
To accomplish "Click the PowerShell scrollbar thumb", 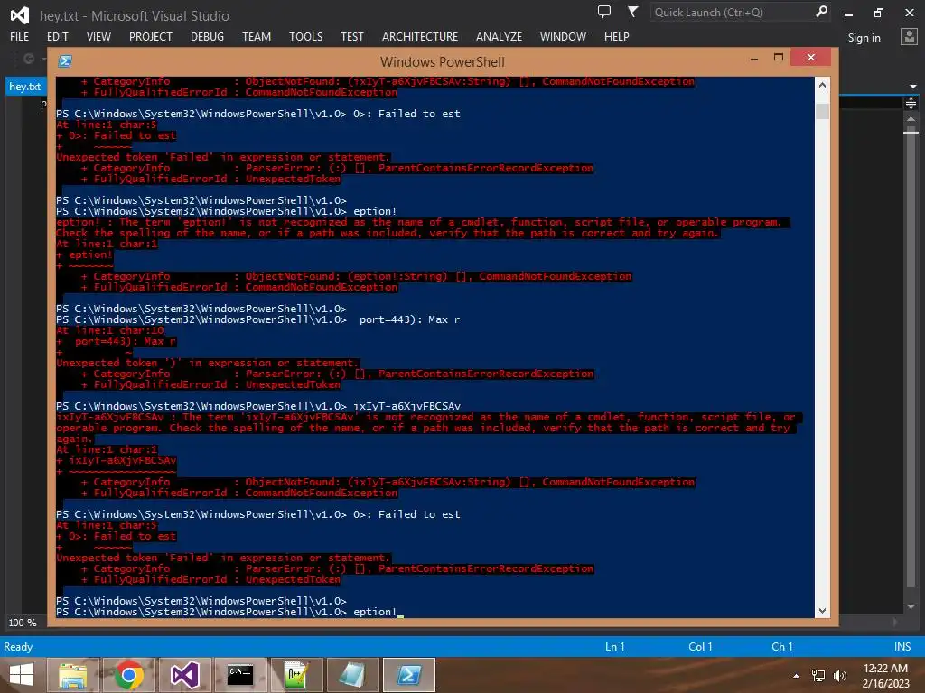I will point(822,111).
